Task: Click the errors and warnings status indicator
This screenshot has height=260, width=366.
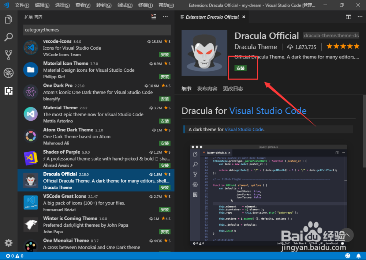Action: [15, 256]
